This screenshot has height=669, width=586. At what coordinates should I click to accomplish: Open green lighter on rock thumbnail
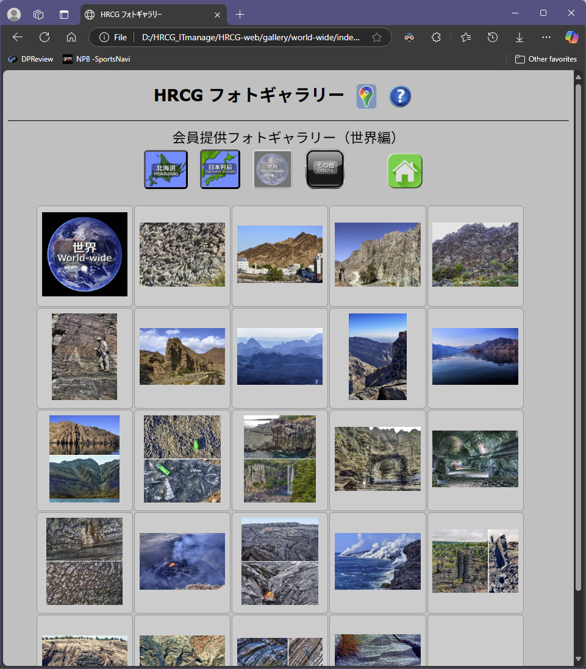click(x=182, y=459)
